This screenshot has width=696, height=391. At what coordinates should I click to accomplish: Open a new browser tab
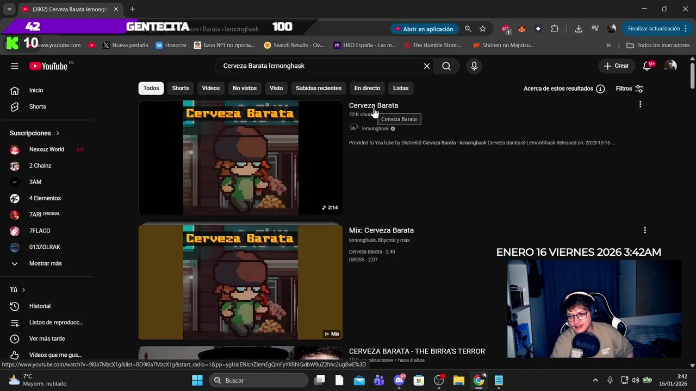tap(133, 9)
